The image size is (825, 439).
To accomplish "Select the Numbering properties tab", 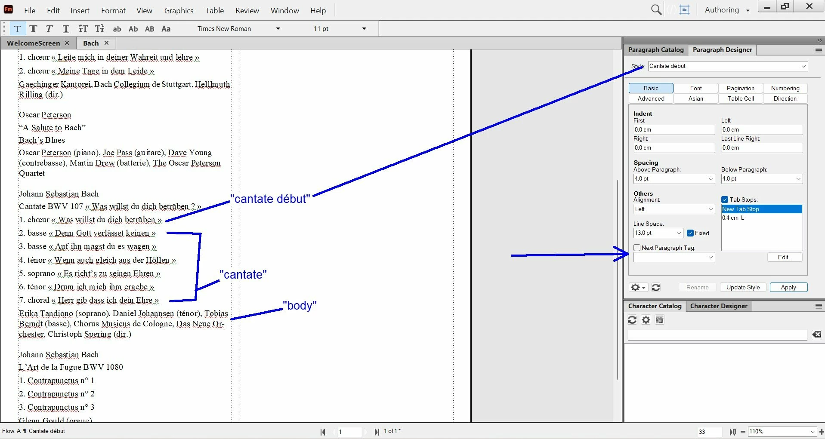I will point(785,88).
